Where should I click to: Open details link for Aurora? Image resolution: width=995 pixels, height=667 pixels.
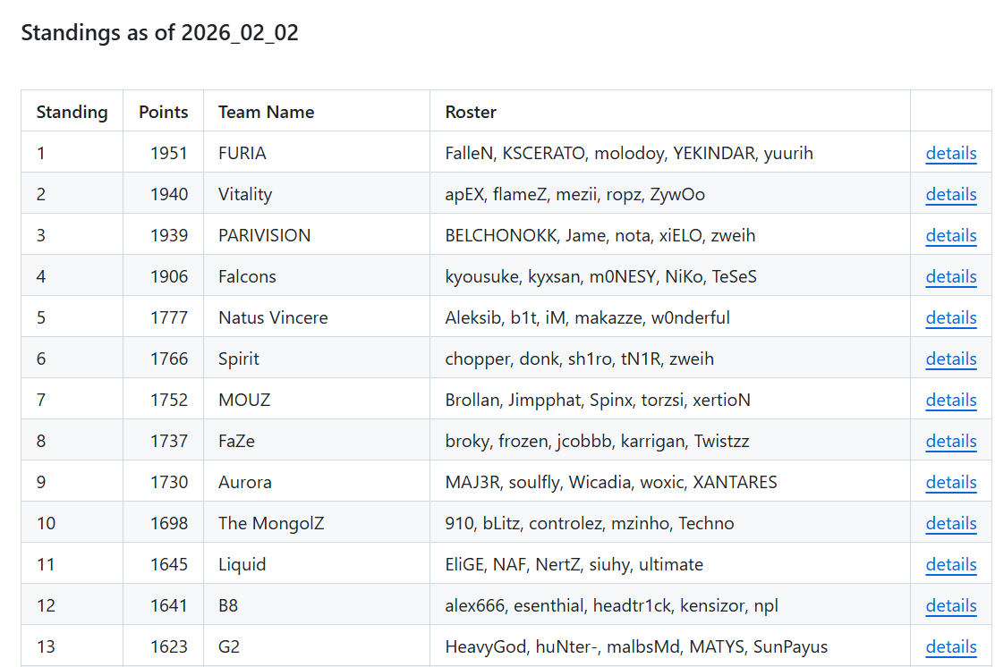950,483
